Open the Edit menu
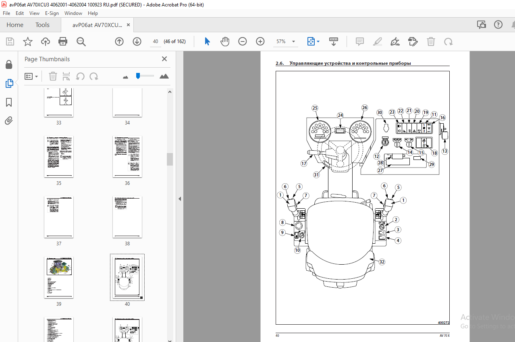This screenshot has width=515, height=342. click(20, 13)
